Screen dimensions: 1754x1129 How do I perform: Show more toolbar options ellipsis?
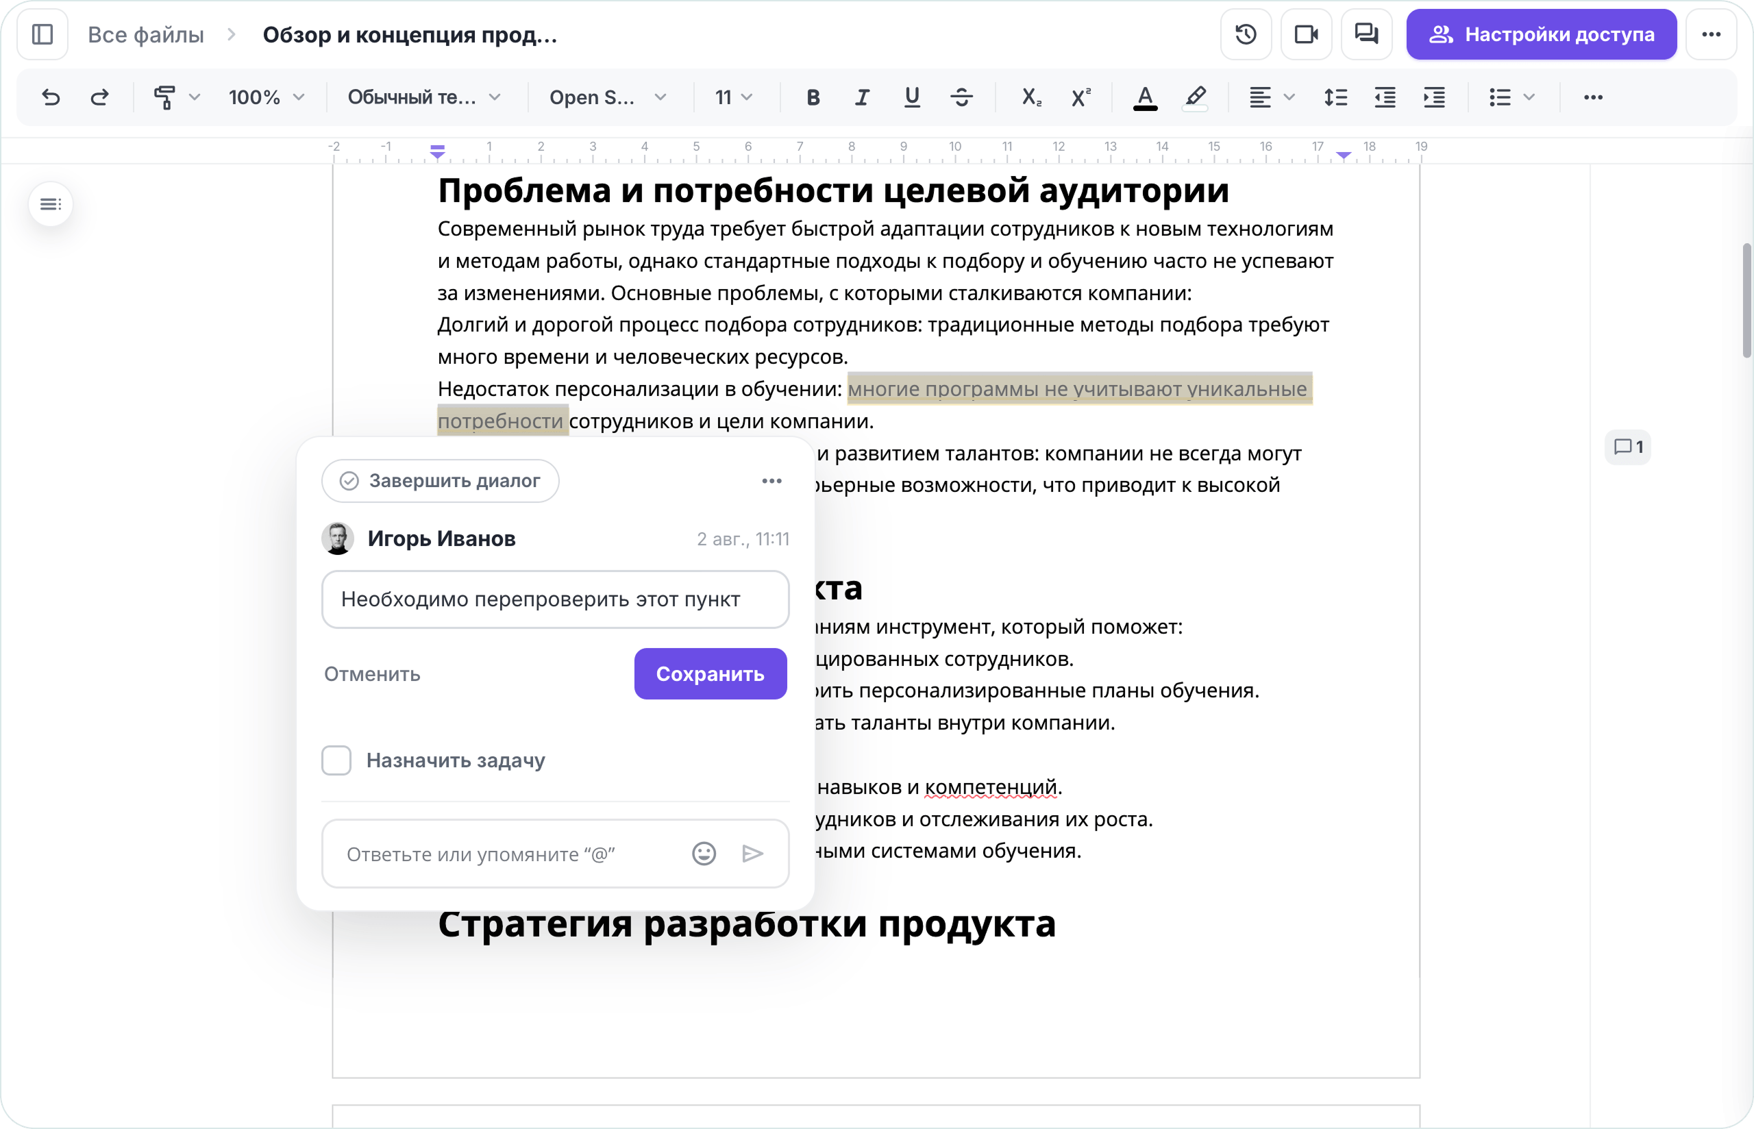pyautogui.click(x=1593, y=97)
